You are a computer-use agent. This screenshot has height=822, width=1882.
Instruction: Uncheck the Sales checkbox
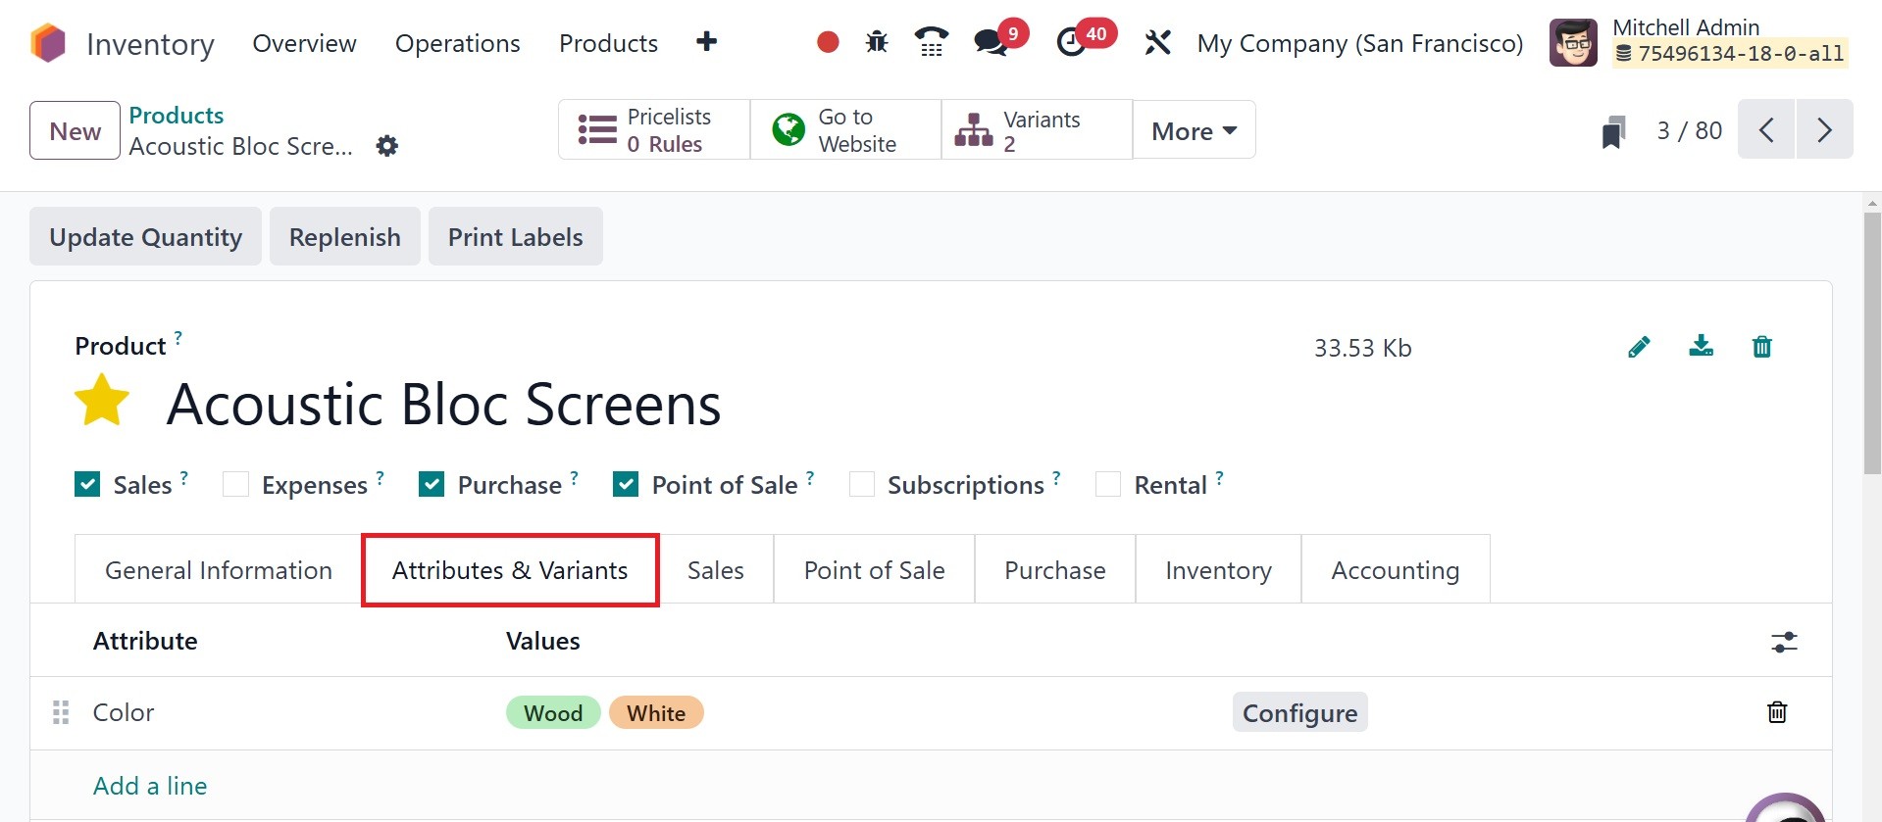(88, 485)
